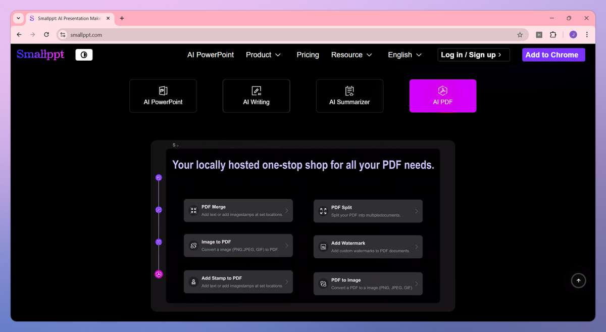Open the Pricing page link

click(x=308, y=55)
